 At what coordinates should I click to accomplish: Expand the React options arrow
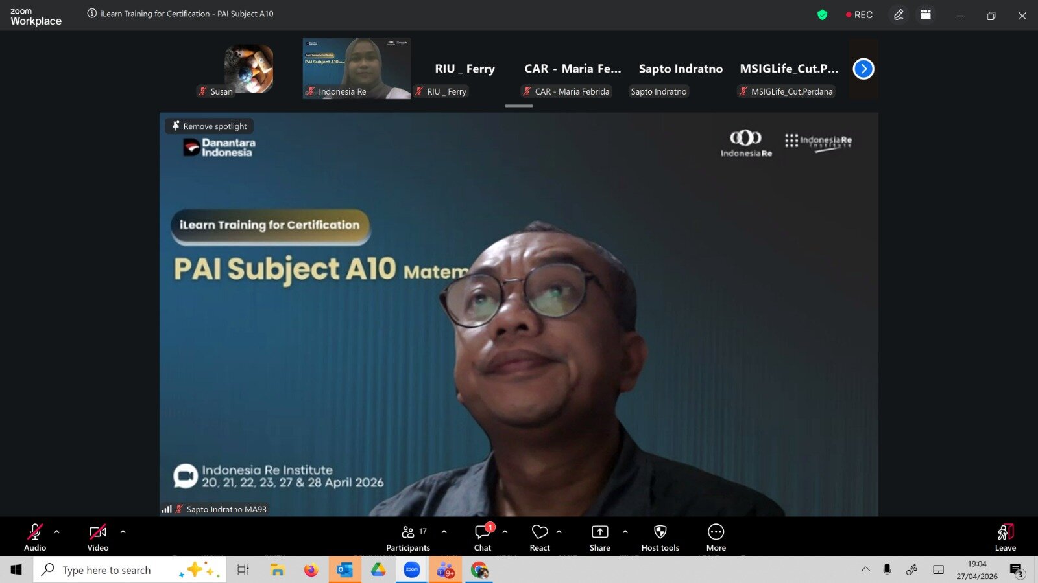[559, 532]
